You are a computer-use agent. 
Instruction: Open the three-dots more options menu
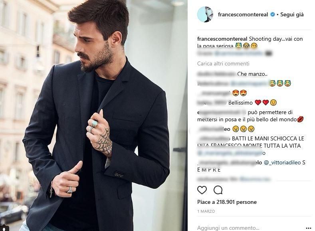point(308,228)
